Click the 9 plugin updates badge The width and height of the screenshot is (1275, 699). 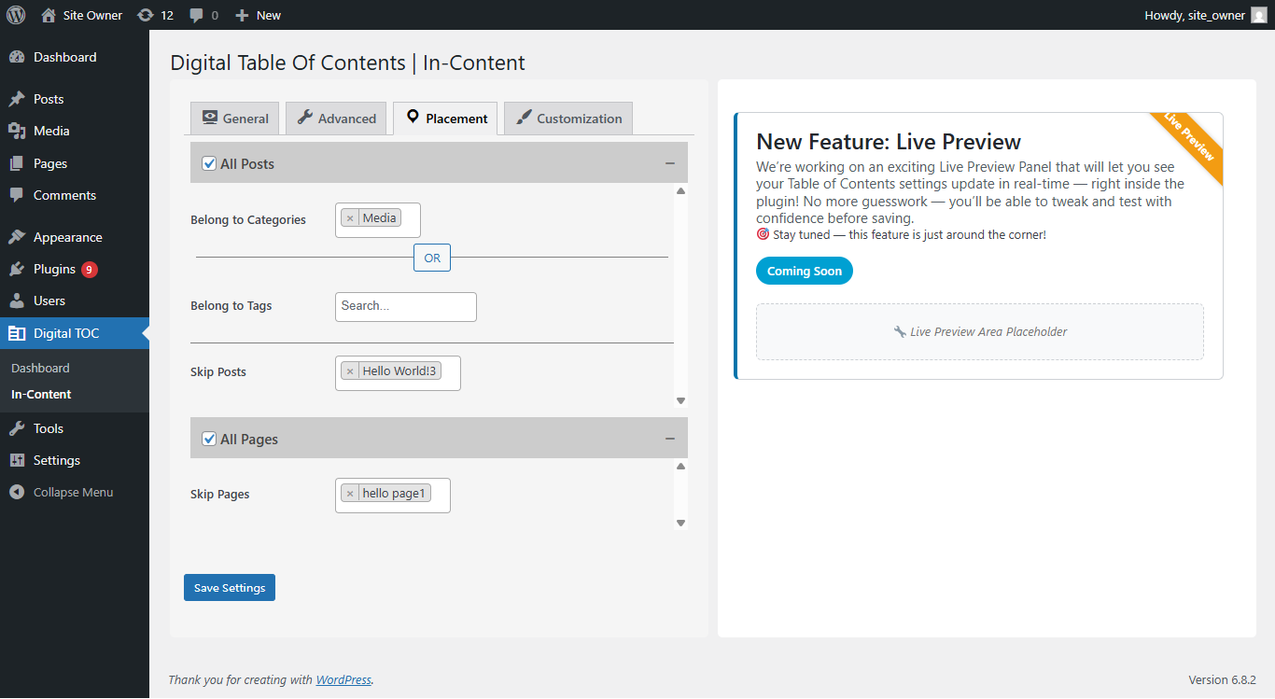[90, 270]
